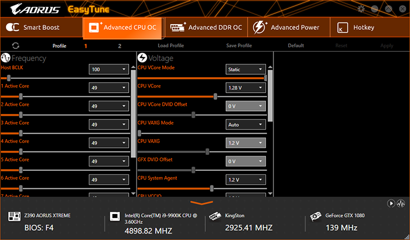Click the CPU VCore Mode slider handle
This screenshot has height=240, width=410.
tap(265, 78)
